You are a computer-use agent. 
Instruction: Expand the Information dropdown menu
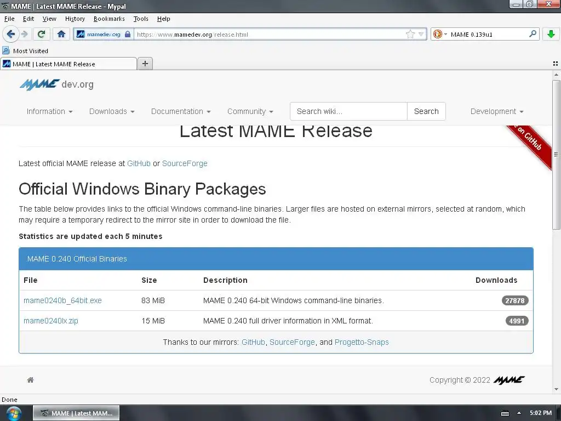click(49, 111)
